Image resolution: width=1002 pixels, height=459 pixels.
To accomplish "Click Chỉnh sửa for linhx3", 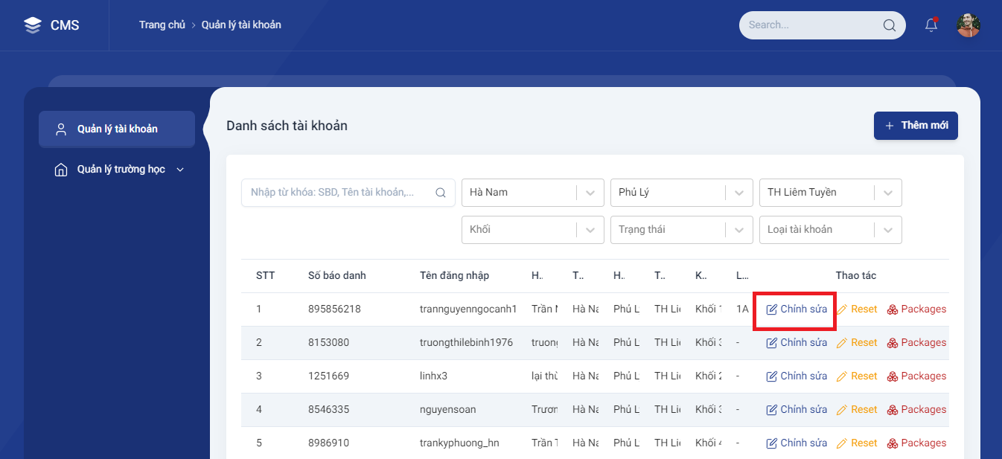I will 797,376.
